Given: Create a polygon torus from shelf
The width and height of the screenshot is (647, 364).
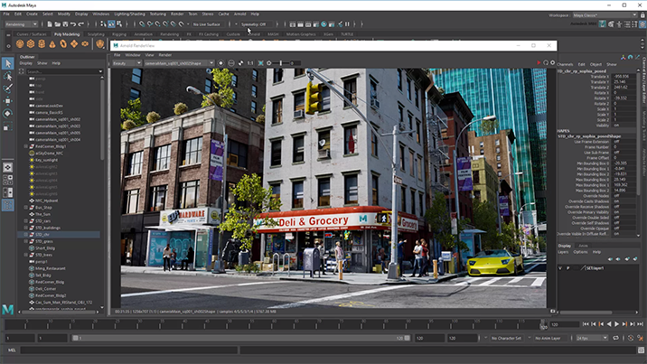Looking at the screenshot, I should pyautogui.click(x=63, y=43).
